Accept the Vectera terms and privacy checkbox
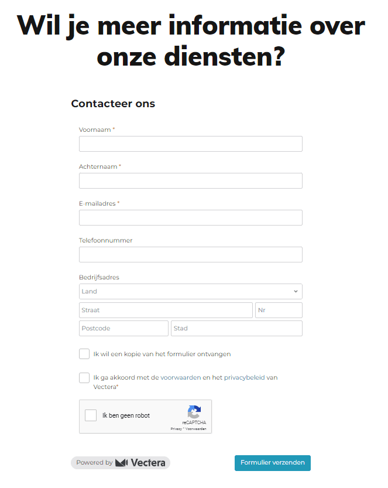Screen dimensions: 388x488 pos(84,378)
